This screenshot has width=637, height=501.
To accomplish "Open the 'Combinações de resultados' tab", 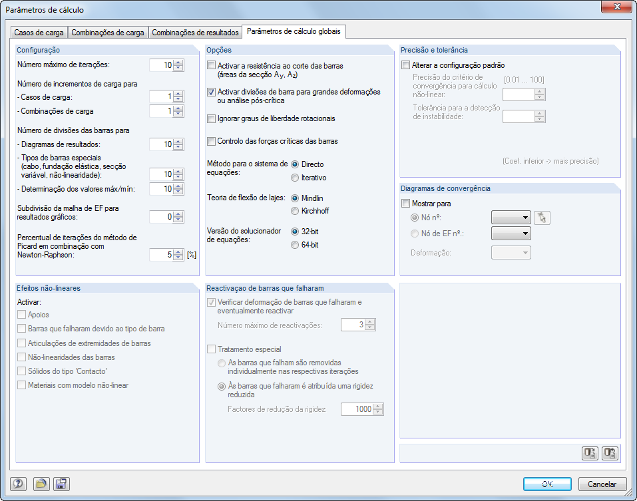I will point(194,31).
